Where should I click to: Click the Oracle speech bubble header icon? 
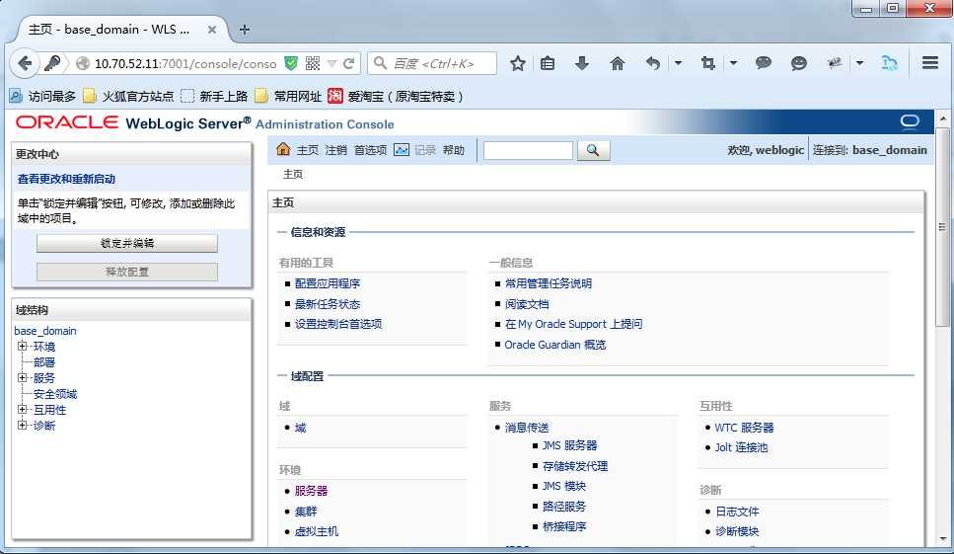(x=910, y=121)
